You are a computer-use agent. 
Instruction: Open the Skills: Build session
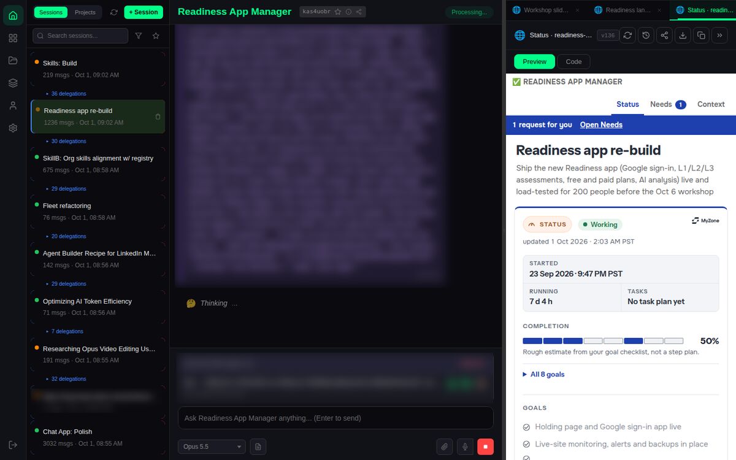98,69
